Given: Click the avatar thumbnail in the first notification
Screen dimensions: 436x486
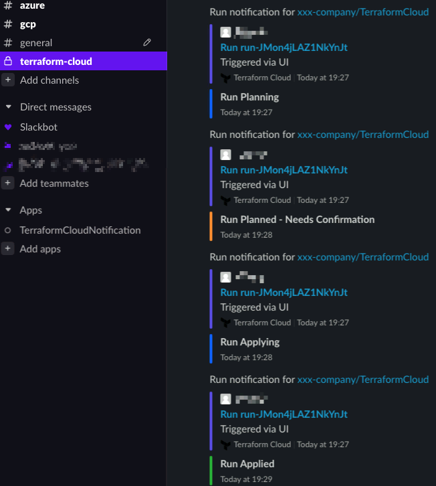Looking at the screenshot, I should point(226,31).
